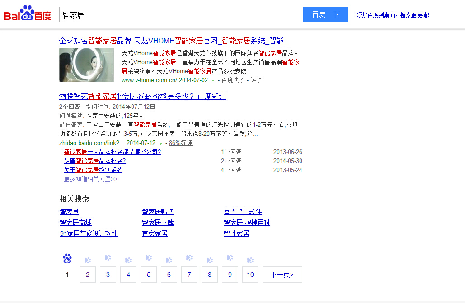Screen dimensions: 465x303
Task: Click the paw icon above page 6
Action: click(x=169, y=260)
